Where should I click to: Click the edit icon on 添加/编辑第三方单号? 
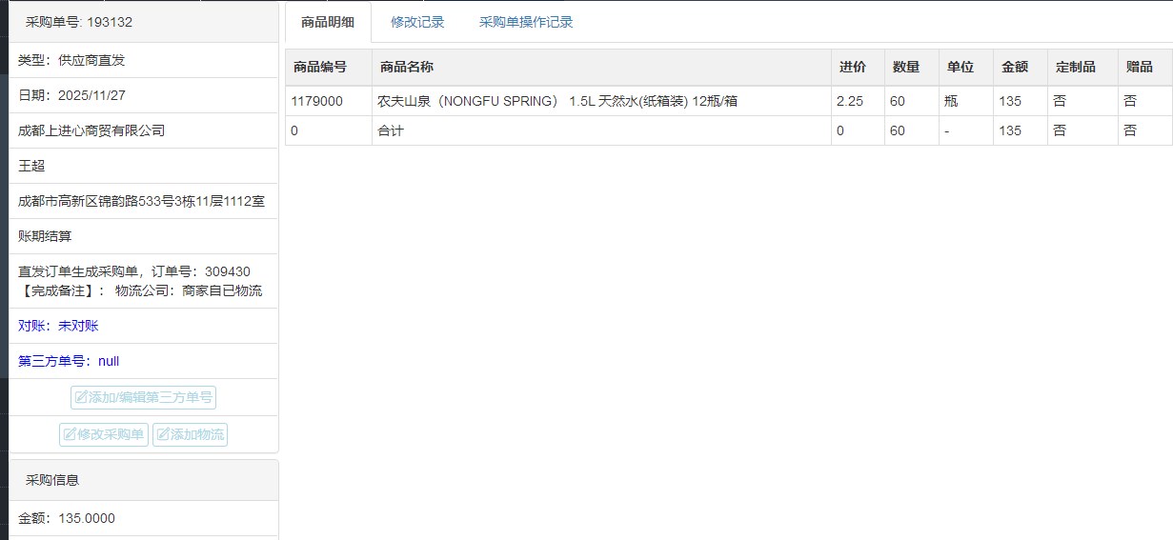[81, 397]
